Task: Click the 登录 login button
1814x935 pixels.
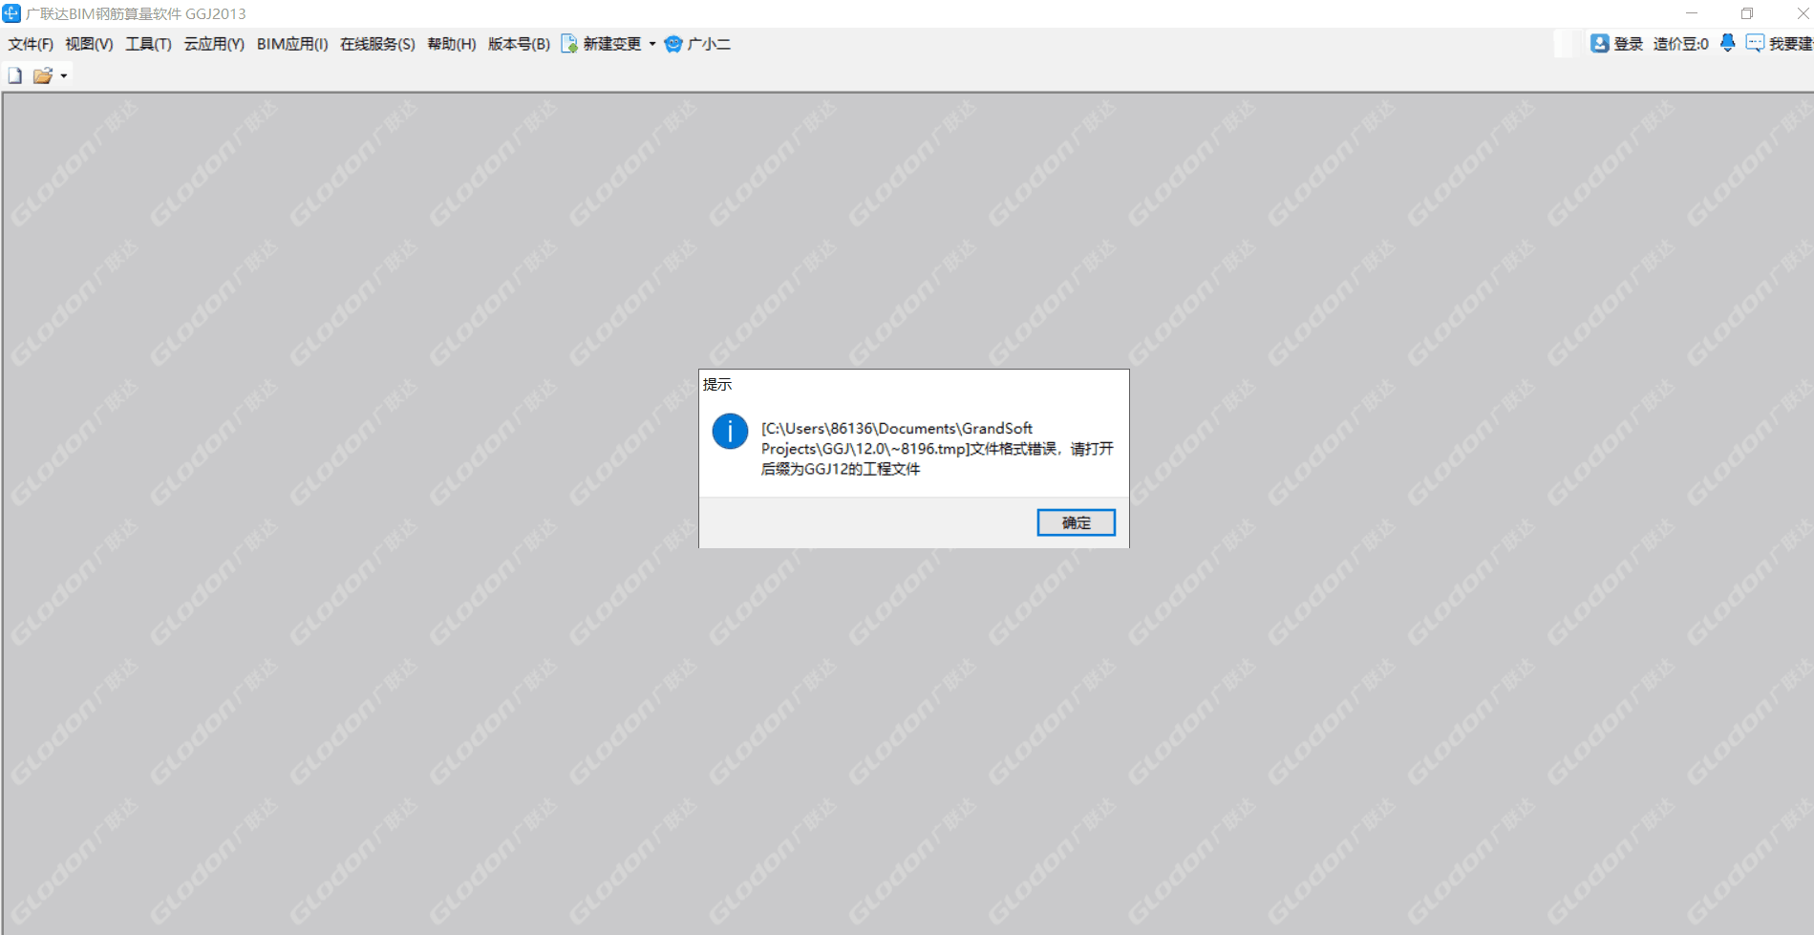Action: [1616, 44]
